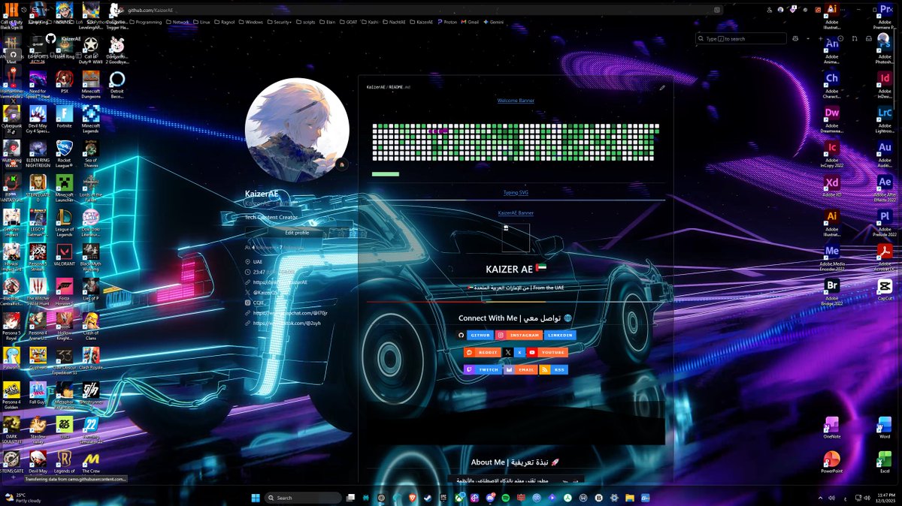Image resolution: width=902 pixels, height=506 pixels.
Task: Select the Adobe Photoshop desktop icon
Action: coord(885,49)
